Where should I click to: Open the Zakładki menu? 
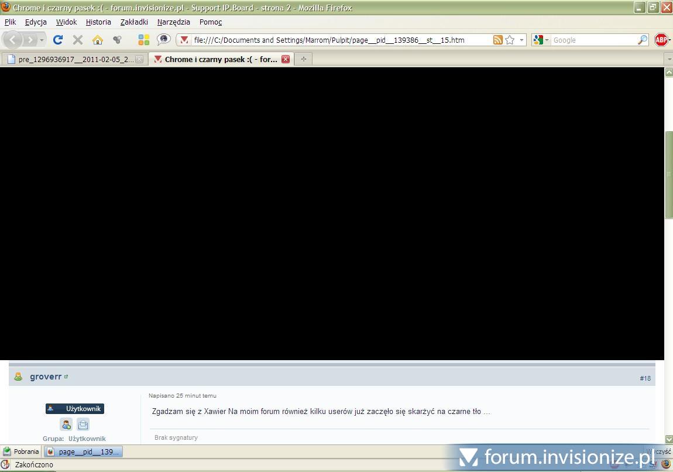point(134,22)
